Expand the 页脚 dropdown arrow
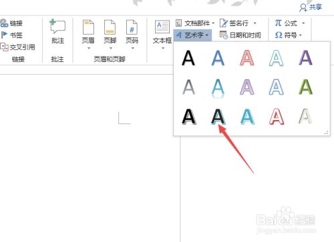Screen dimensions: 334x242 click(110, 48)
